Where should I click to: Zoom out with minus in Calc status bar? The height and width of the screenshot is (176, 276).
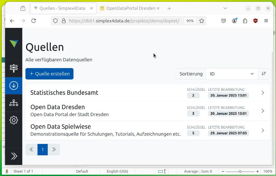pos(223,172)
